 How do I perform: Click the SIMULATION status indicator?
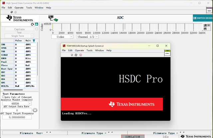coord(132,137)
